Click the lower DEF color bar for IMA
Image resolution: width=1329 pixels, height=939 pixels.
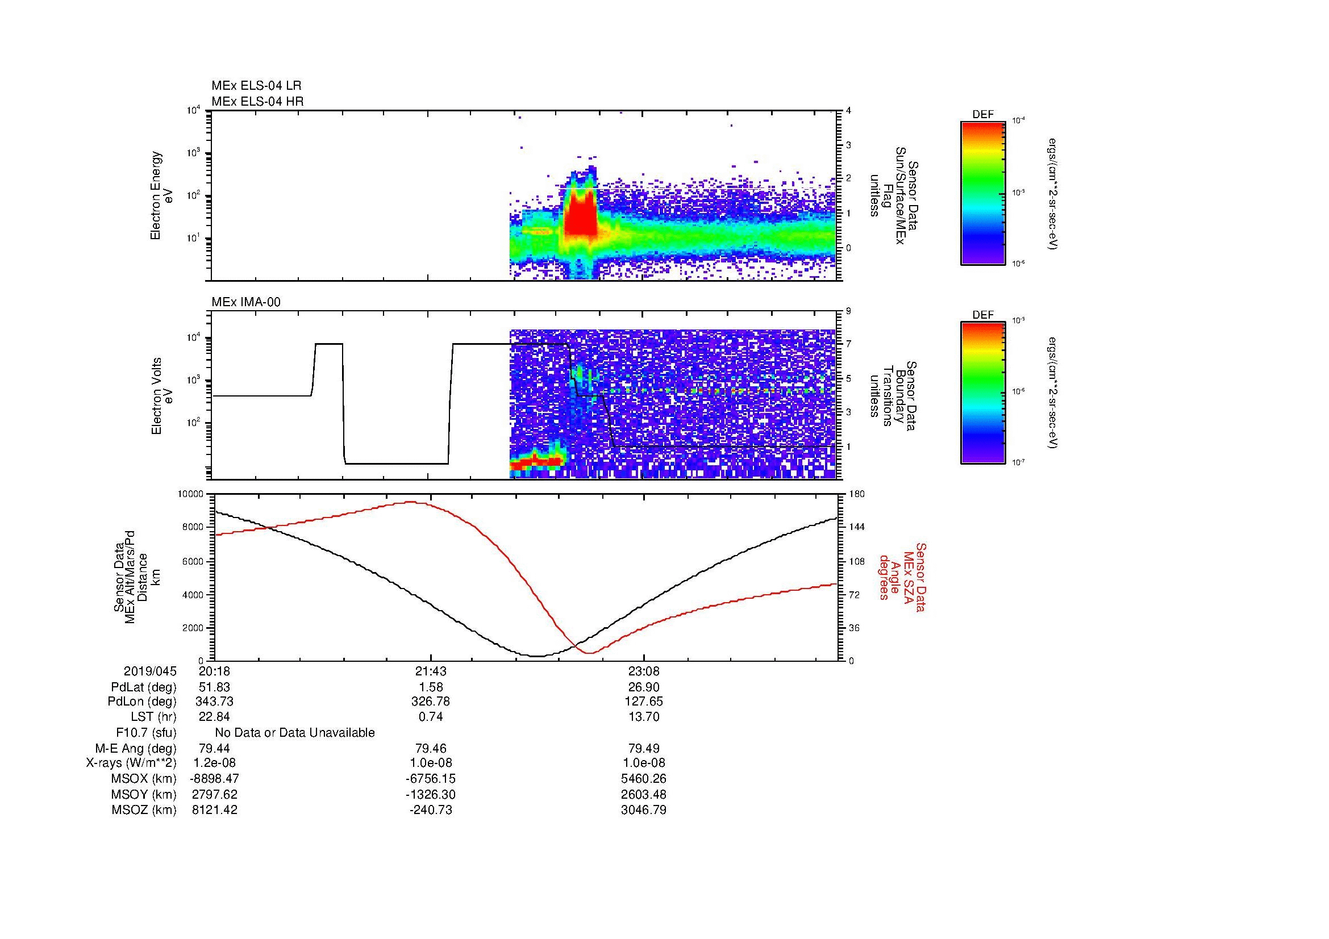982,393
